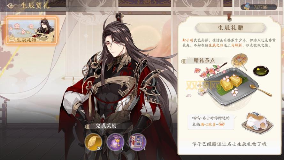The image size is (284, 160).
Task: Click the highlighted 封子羽 name
Action: [x=188, y=40]
